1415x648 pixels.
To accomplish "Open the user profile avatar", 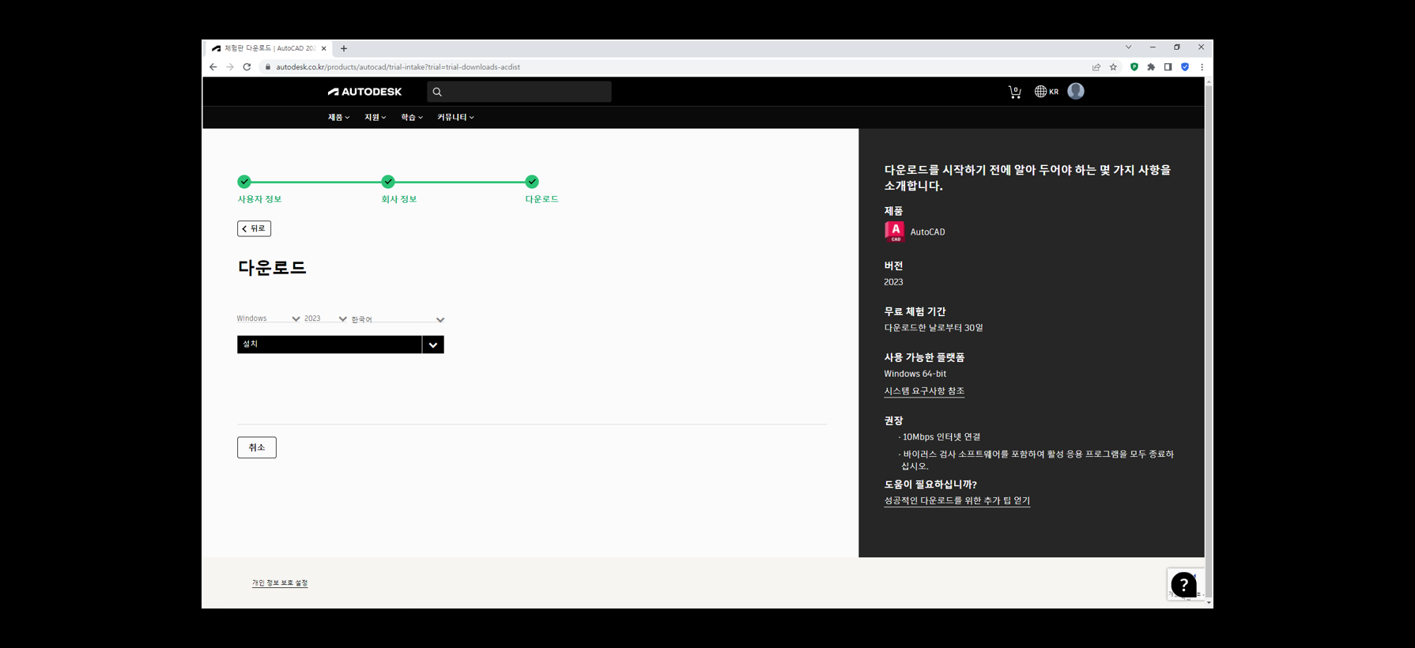I will [1075, 91].
